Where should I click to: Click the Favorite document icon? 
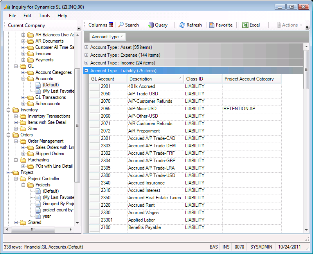point(212,25)
